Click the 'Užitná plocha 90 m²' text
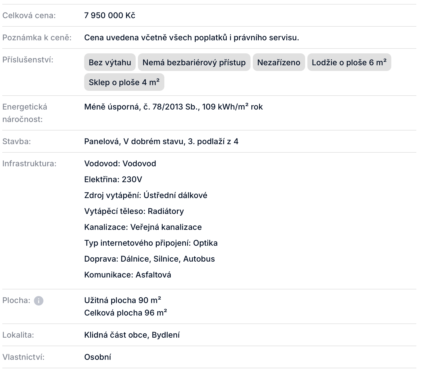 click(123, 300)
